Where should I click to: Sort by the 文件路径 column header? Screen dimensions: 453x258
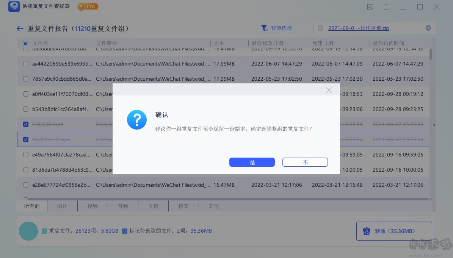tap(107, 43)
